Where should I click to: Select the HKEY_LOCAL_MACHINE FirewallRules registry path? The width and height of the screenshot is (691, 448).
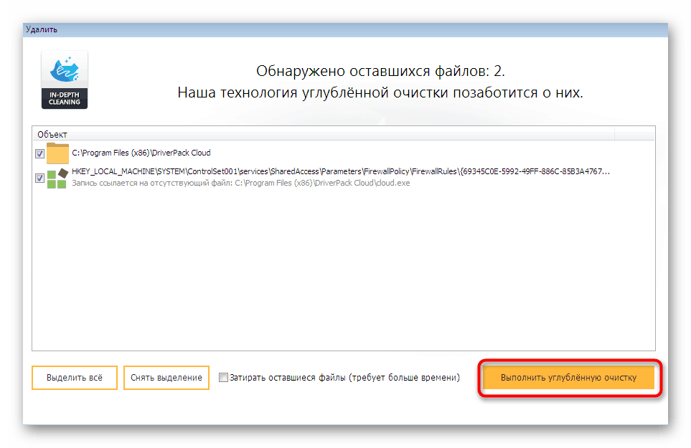341,171
